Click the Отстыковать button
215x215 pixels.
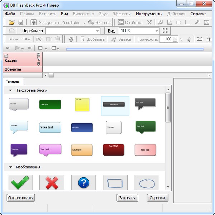click(x=21, y=198)
